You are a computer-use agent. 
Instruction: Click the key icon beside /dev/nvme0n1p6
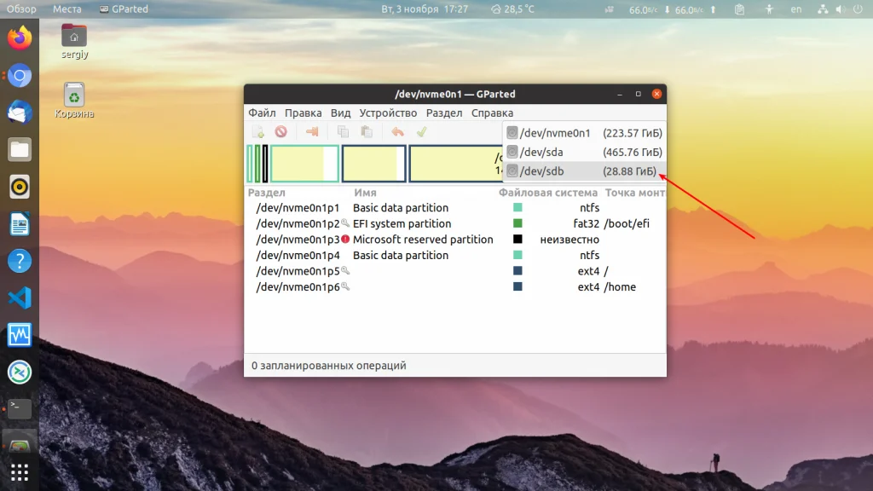coord(345,286)
